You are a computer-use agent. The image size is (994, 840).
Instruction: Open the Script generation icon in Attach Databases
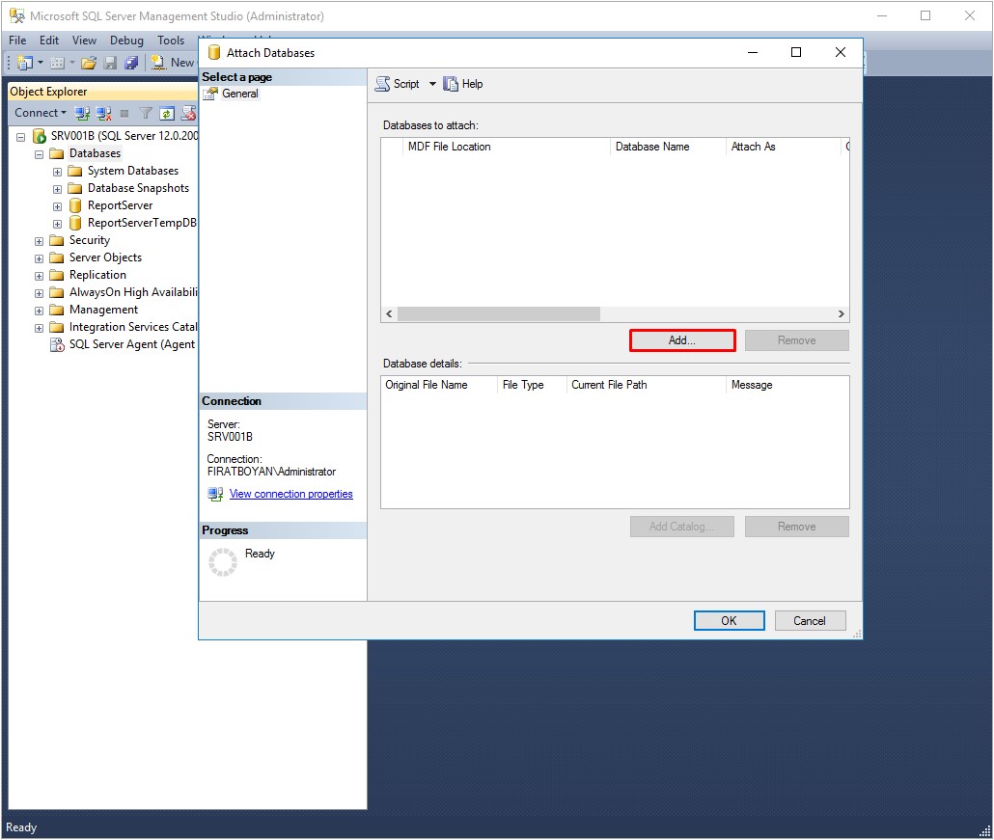(x=385, y=84)
